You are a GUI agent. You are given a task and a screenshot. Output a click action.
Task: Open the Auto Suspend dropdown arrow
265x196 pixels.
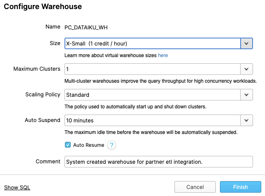pos(246,120)
